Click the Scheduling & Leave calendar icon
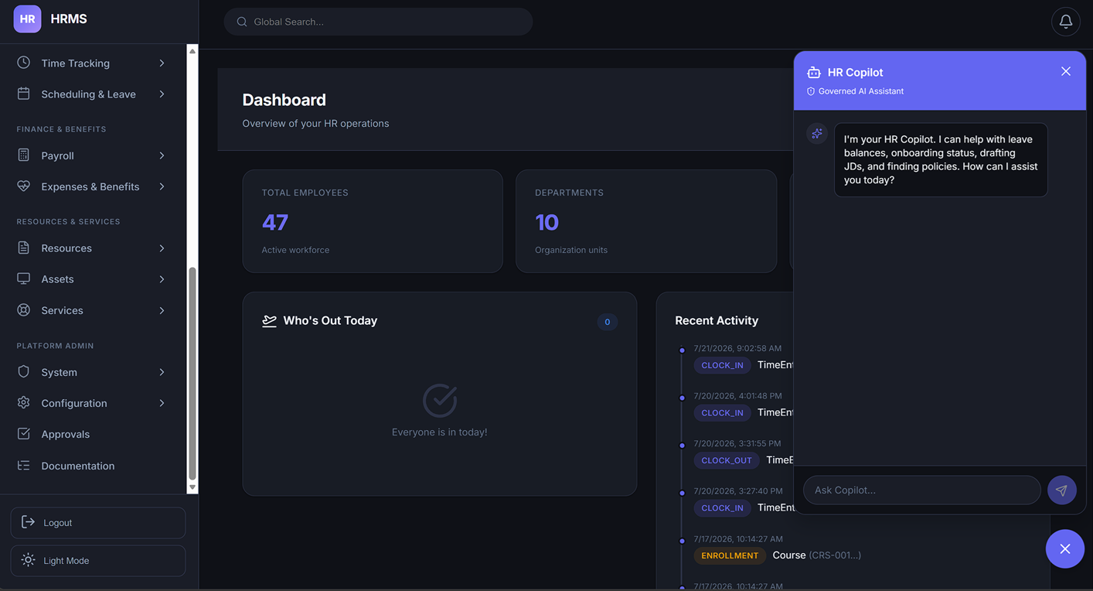The width and height of the screenshot is (1093, 591). click(24, 94)
